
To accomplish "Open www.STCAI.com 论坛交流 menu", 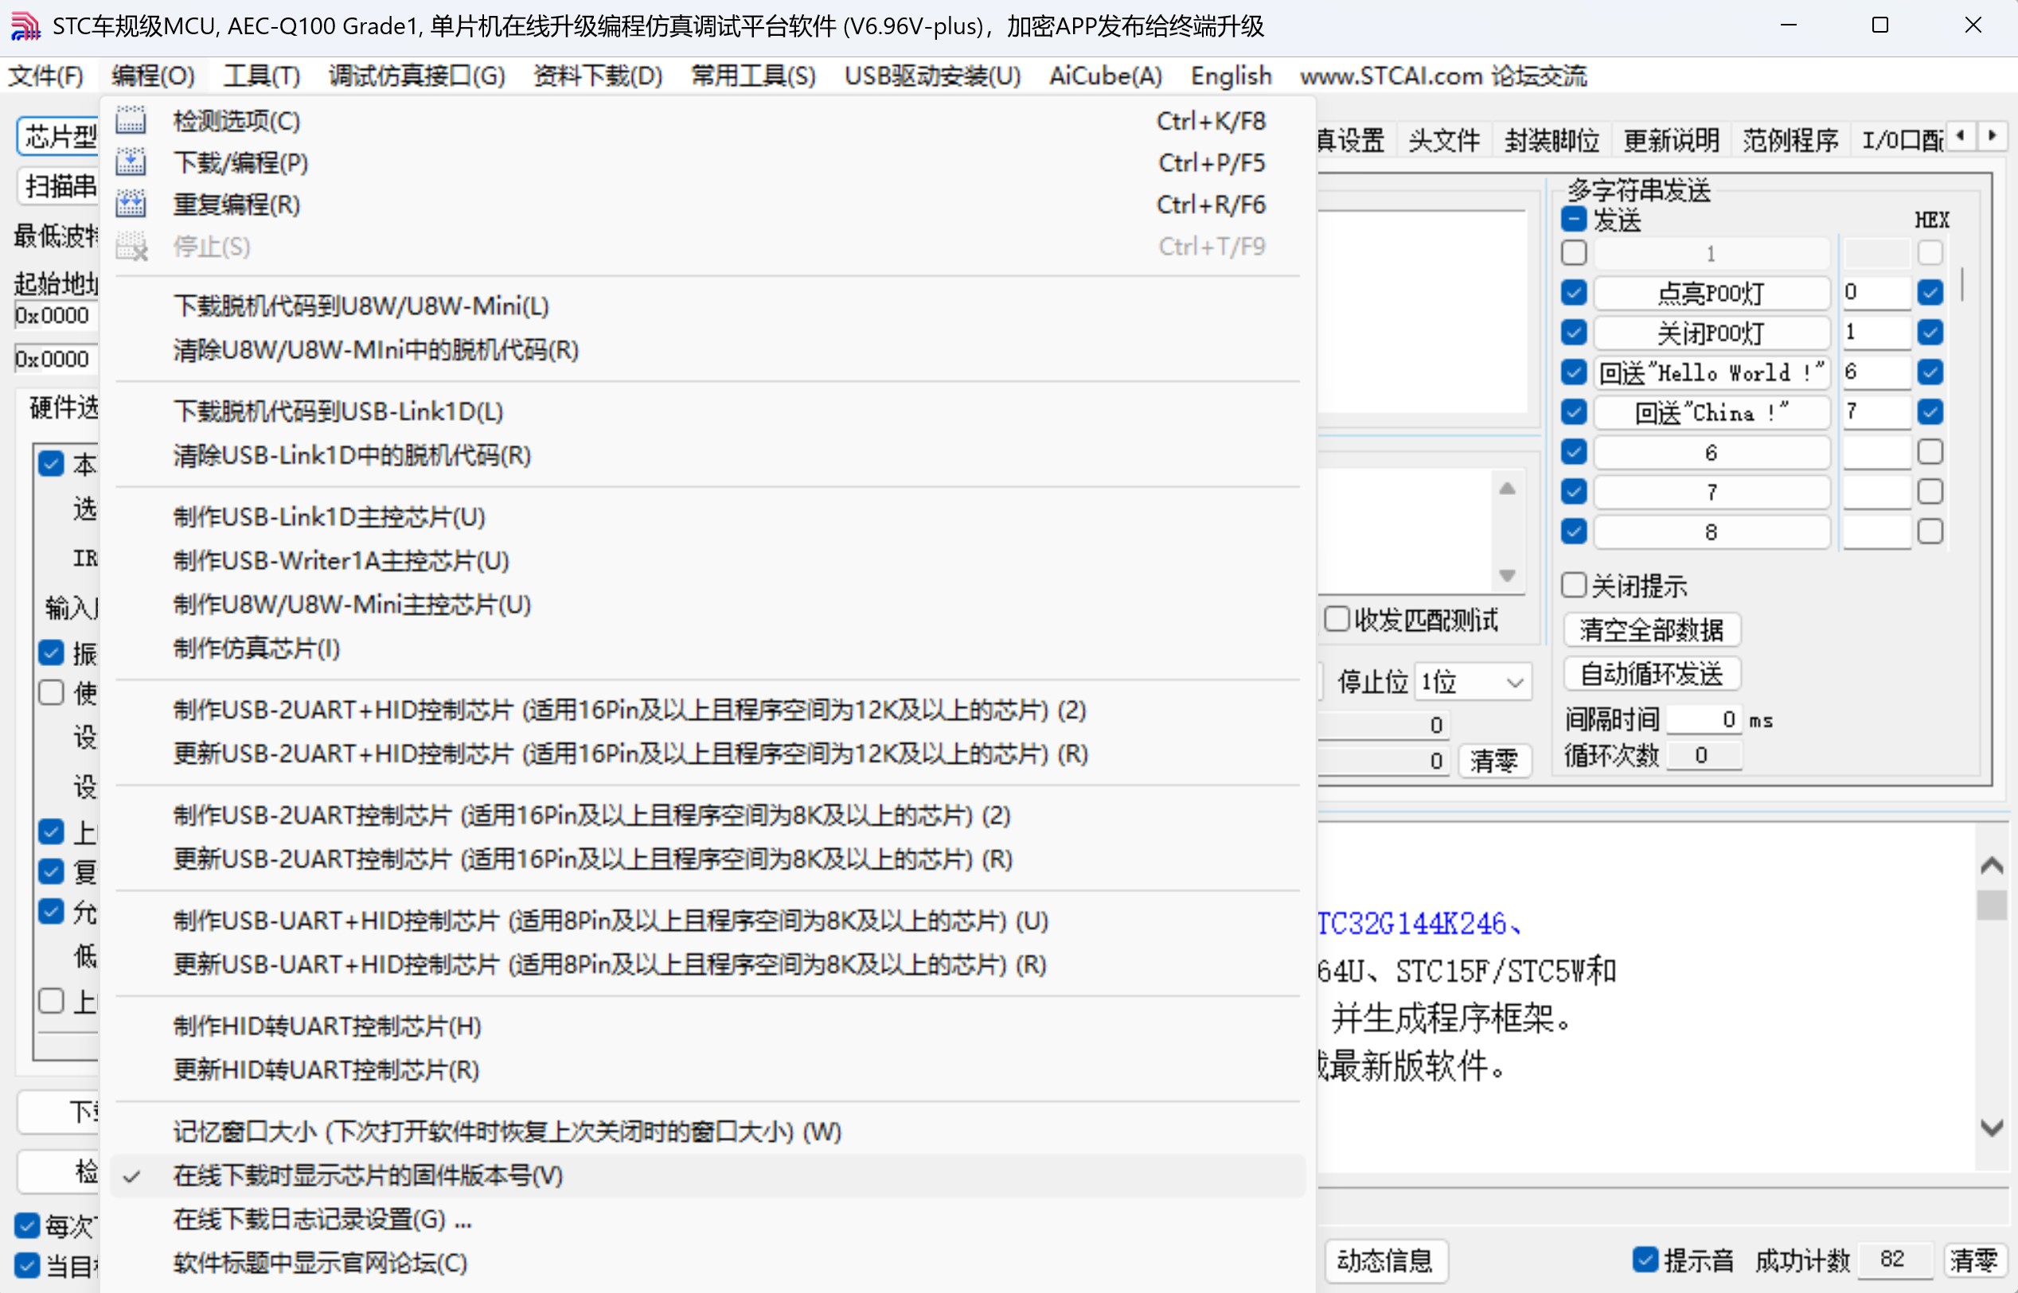I will pos(1442,76).
